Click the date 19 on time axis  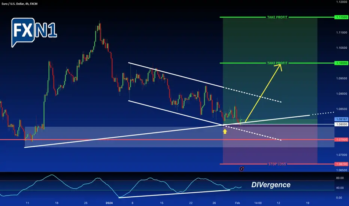(307, 203)
